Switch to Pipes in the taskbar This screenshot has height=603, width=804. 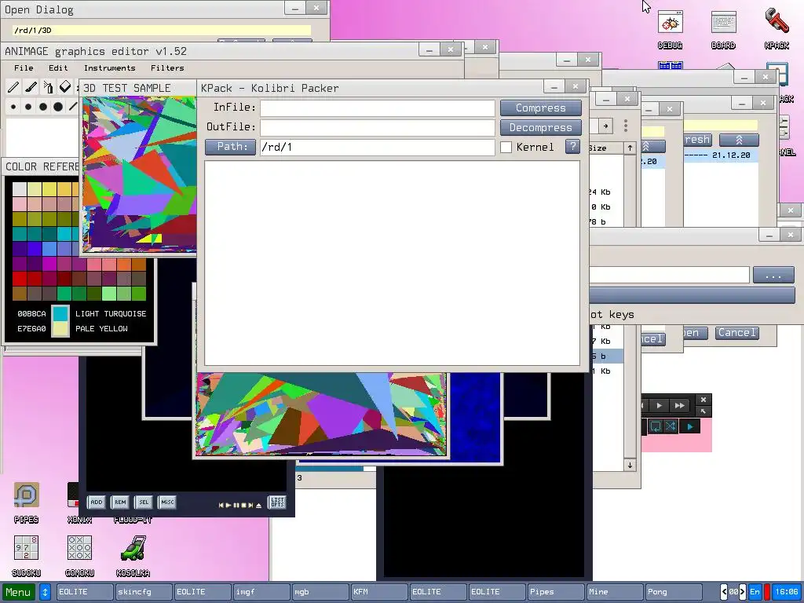coord(556,592)
